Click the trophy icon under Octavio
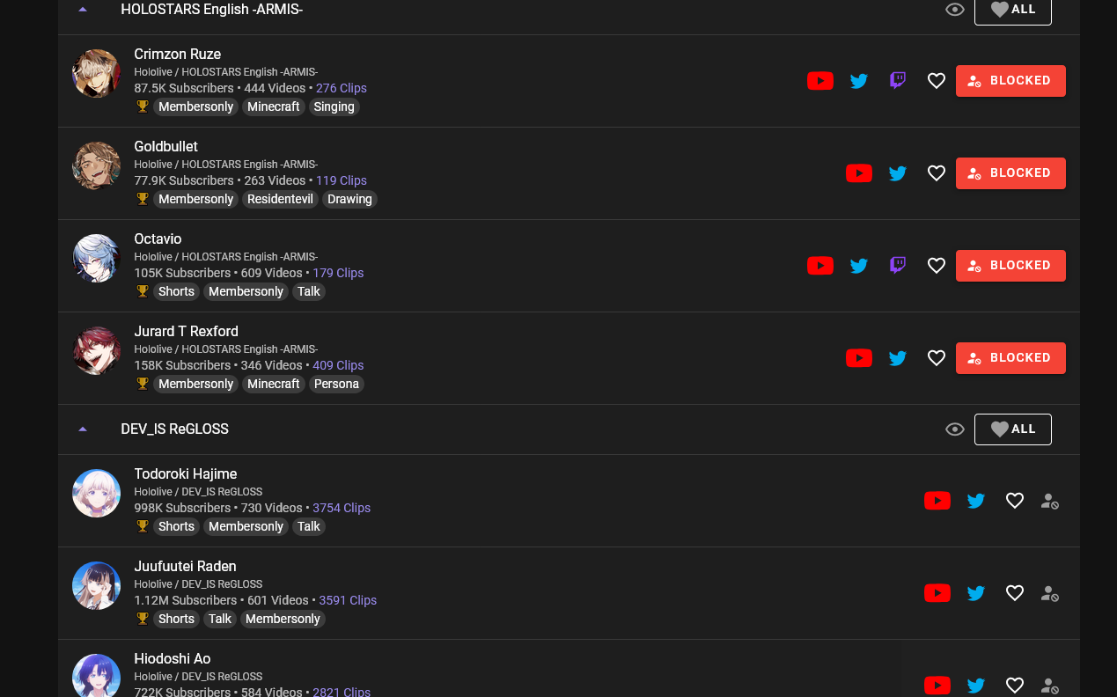Screen dimensions: 1117x697 (143, 291)
